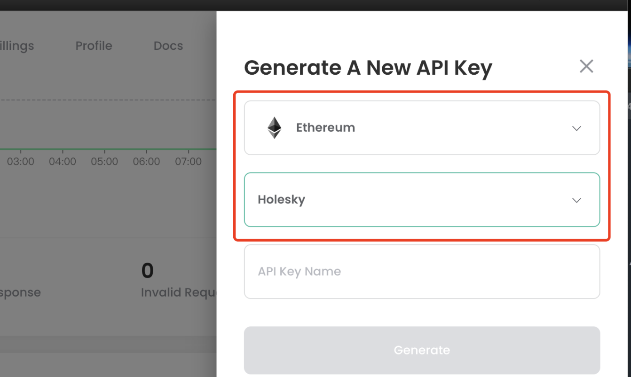Screen dimensions: 631x377
Task: Select the 05:00 tick on the chart axis
Action: [104, 162]
